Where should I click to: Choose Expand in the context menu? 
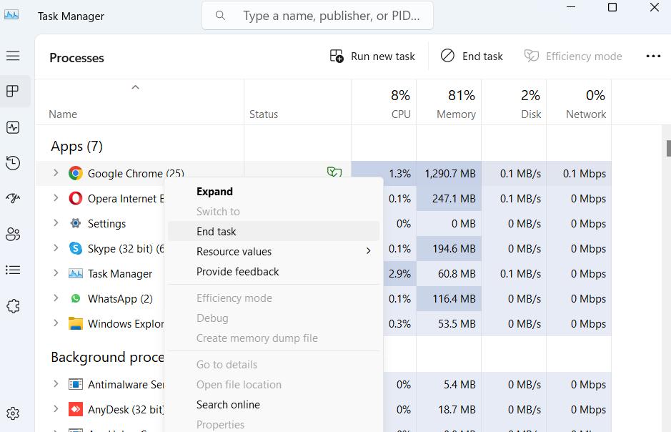[274, 192]
